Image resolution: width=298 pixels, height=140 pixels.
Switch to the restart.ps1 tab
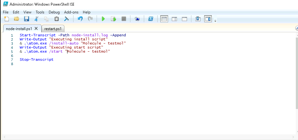pos(53,29)
